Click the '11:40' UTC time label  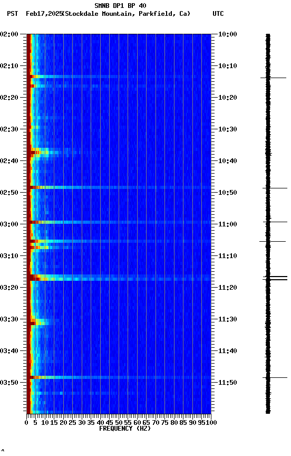click(x=228, y=351)
